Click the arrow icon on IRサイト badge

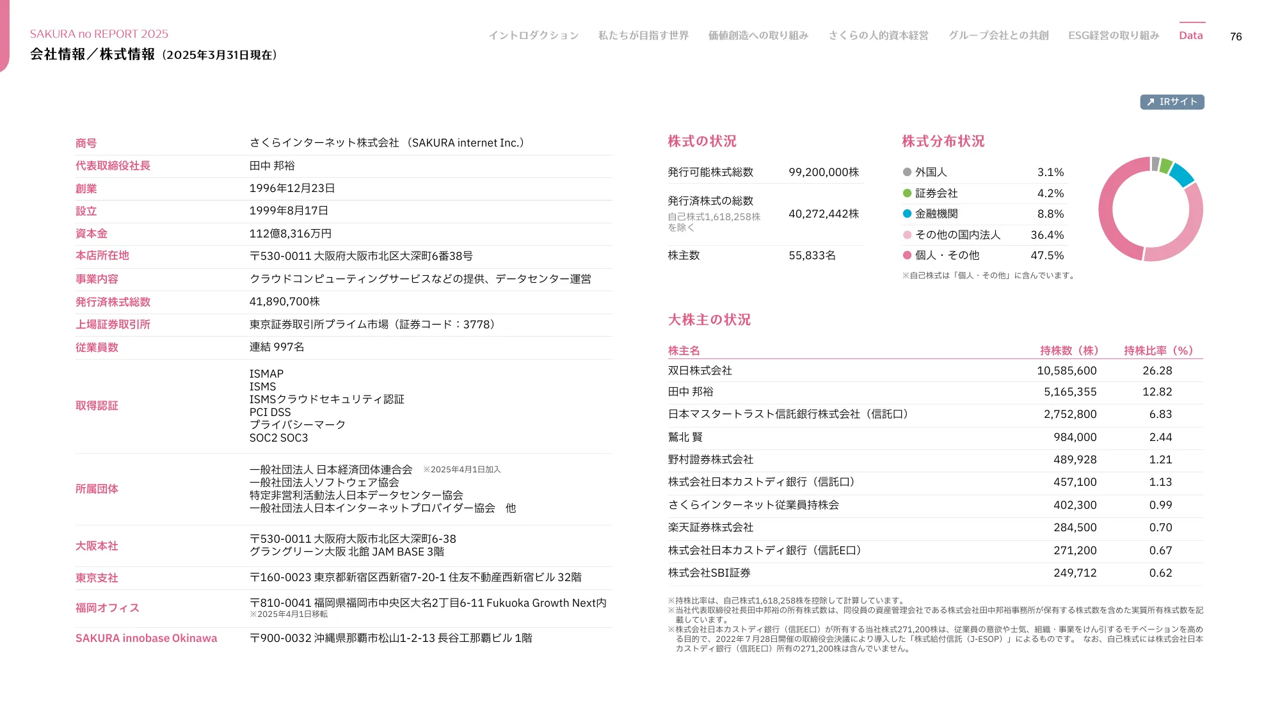click(1149, 102)
